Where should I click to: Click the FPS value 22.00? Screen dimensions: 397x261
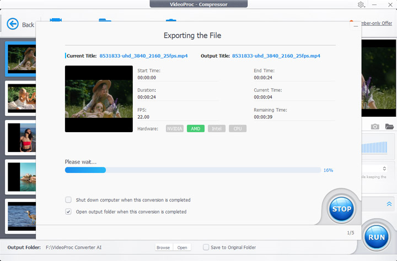click(x=143, y=117)
